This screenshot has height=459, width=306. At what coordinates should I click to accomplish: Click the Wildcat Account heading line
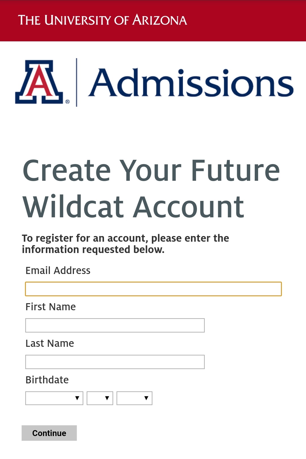(x=133, y=207)
